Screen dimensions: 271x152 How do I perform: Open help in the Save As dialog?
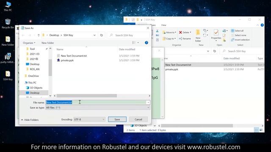(147, 43)
